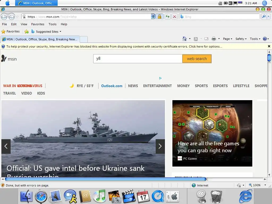Image resolution: width=272 pixels, height=204 pixels.
Task: Open iPhoto camera icon in dock
Action: (x=114, y=196)
